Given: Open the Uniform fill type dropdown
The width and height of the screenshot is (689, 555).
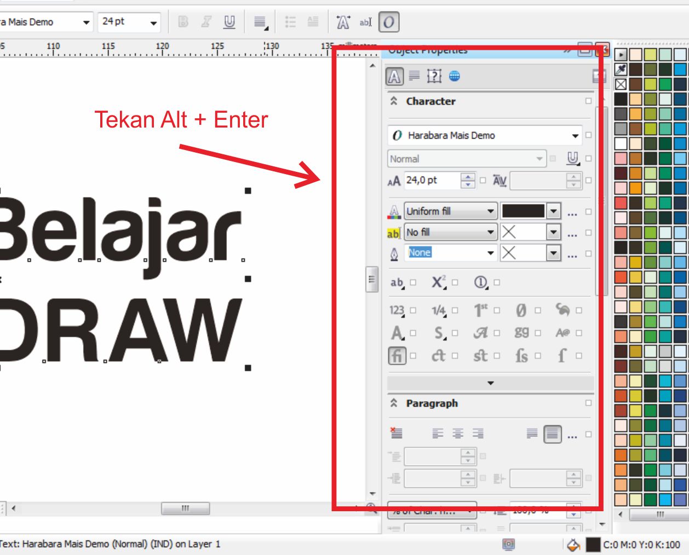Looking at the screenshot, I should click(450, 211).
